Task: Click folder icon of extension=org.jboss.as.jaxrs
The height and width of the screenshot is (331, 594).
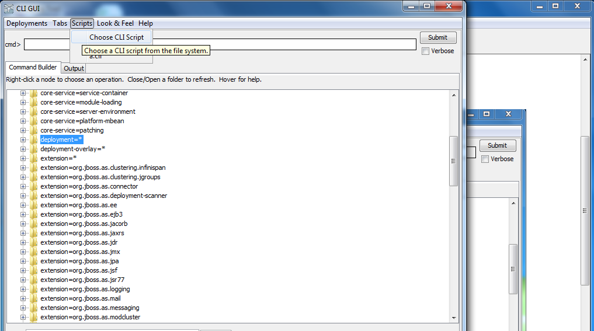Action: (34, 234)
